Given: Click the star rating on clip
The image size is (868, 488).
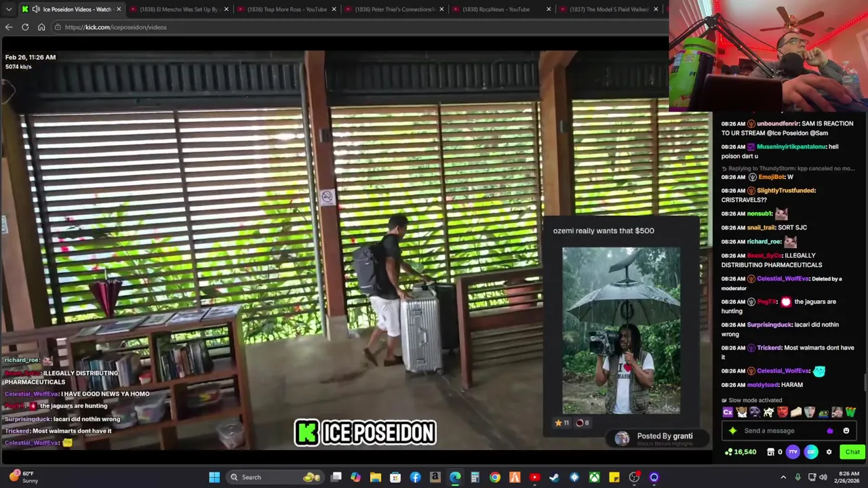Looking at the screenshot, I should 561,423.
